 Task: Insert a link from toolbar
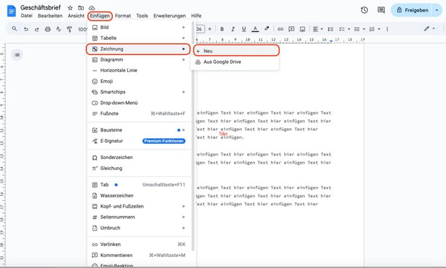(281, 29)
